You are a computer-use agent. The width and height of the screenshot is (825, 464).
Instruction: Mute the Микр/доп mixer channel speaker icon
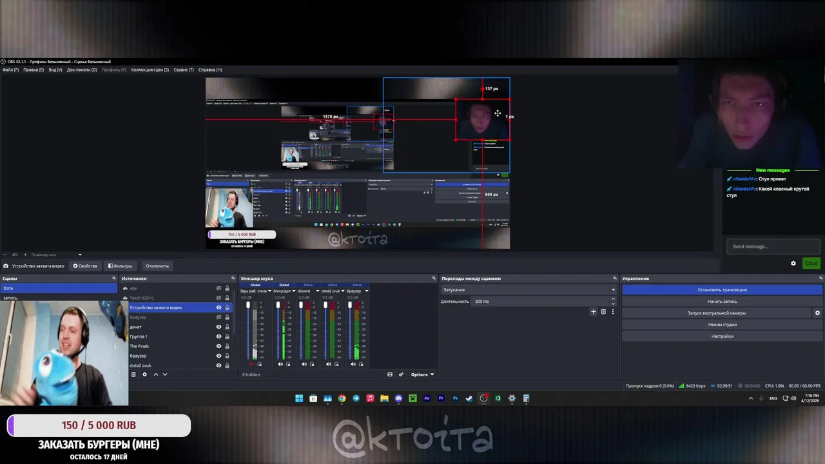pyautogui.click(x=280, y=364)
